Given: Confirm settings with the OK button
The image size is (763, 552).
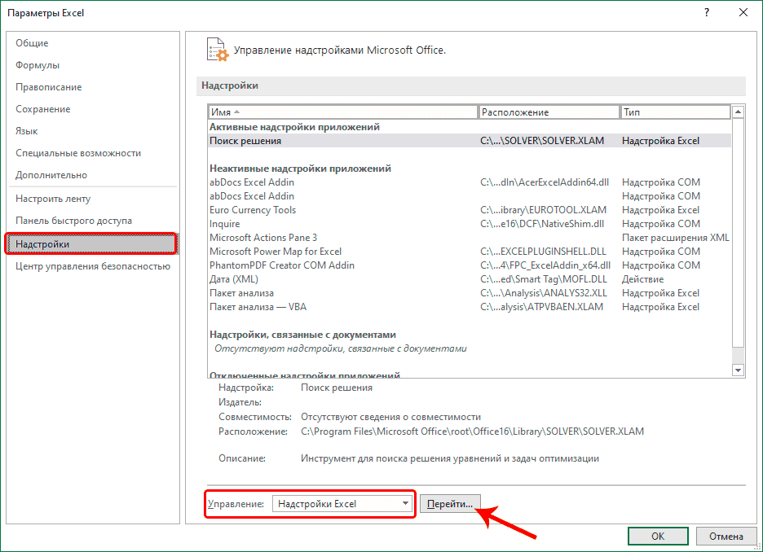Looking at the screenshot, I should coord(657,536).
